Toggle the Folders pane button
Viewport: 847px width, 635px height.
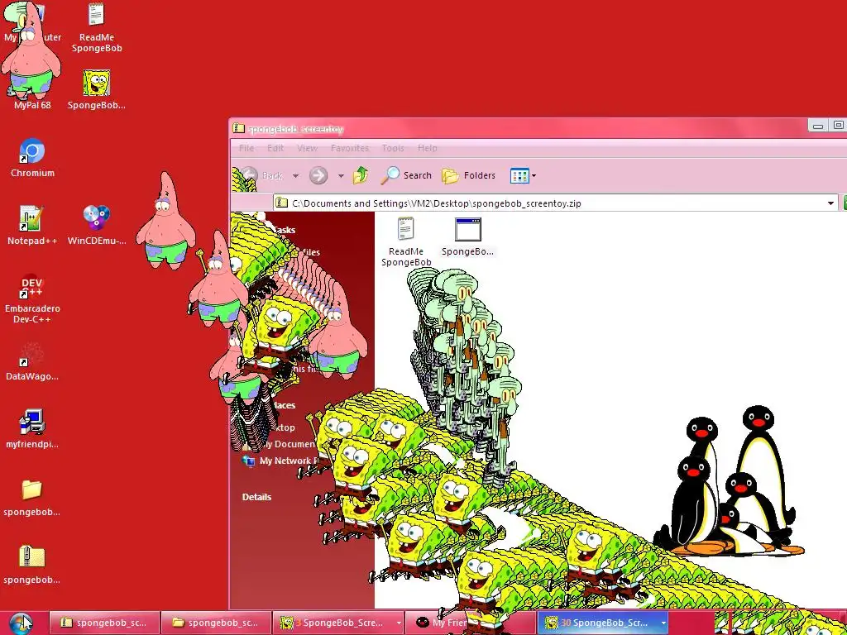pyautogui.click(x=468, y=175)
